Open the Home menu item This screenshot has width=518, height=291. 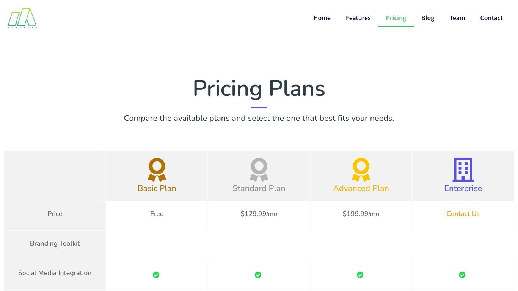coord(322,18)
